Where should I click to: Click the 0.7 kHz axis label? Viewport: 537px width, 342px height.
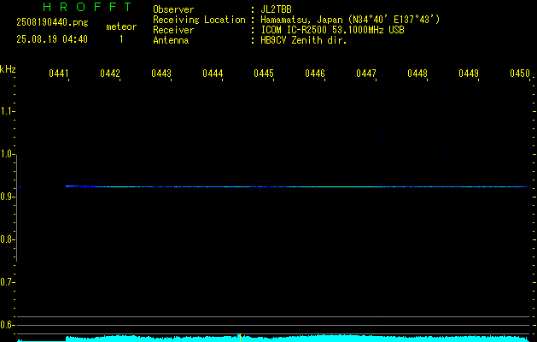point(7,282)
